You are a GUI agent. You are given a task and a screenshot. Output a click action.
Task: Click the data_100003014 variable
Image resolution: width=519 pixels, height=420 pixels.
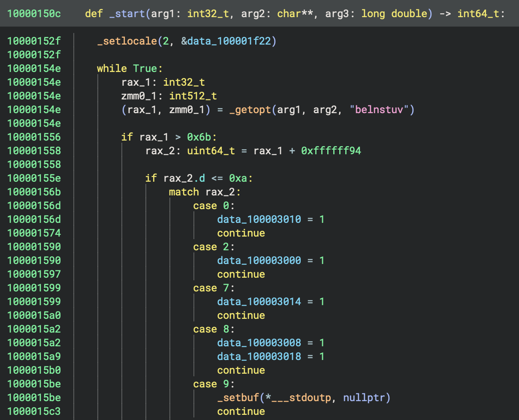click(x=259, y=302)
